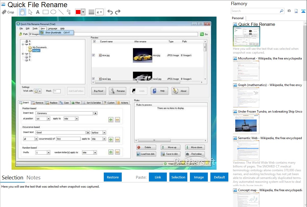Redo the annotation
Screen dimensions: 307x207
point(118,12)
